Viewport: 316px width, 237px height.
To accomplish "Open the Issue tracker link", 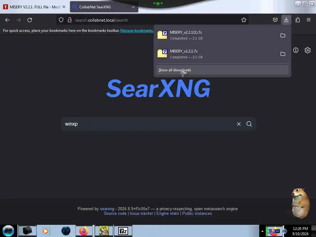I will 141,214.
